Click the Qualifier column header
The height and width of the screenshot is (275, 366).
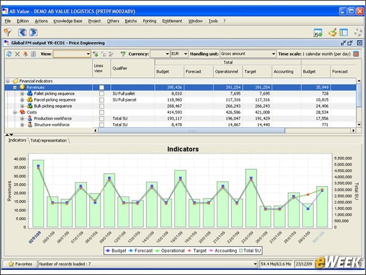(x=133, y=68)
